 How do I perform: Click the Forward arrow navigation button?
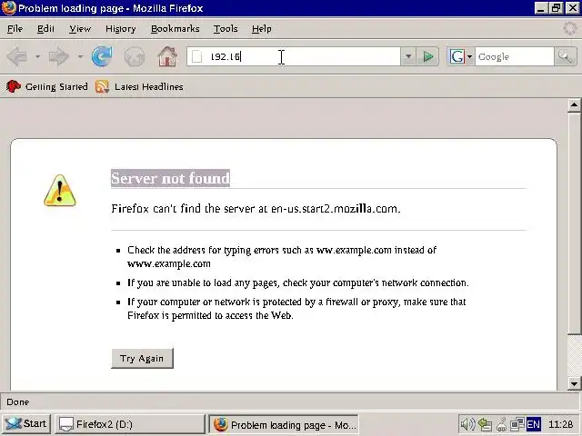(59, 56)
